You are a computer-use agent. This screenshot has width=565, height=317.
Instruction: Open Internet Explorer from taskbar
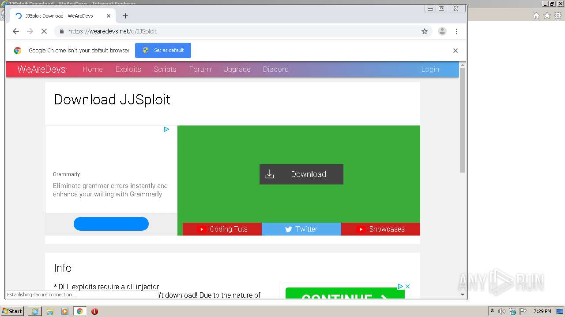[x=35, y=311]
